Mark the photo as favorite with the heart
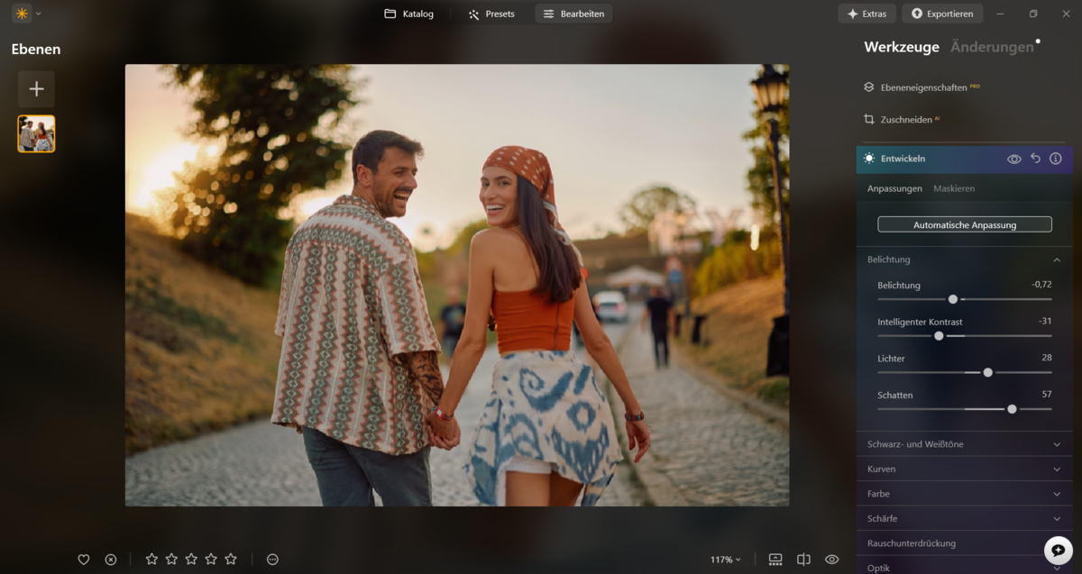 (x=83, y=559)
